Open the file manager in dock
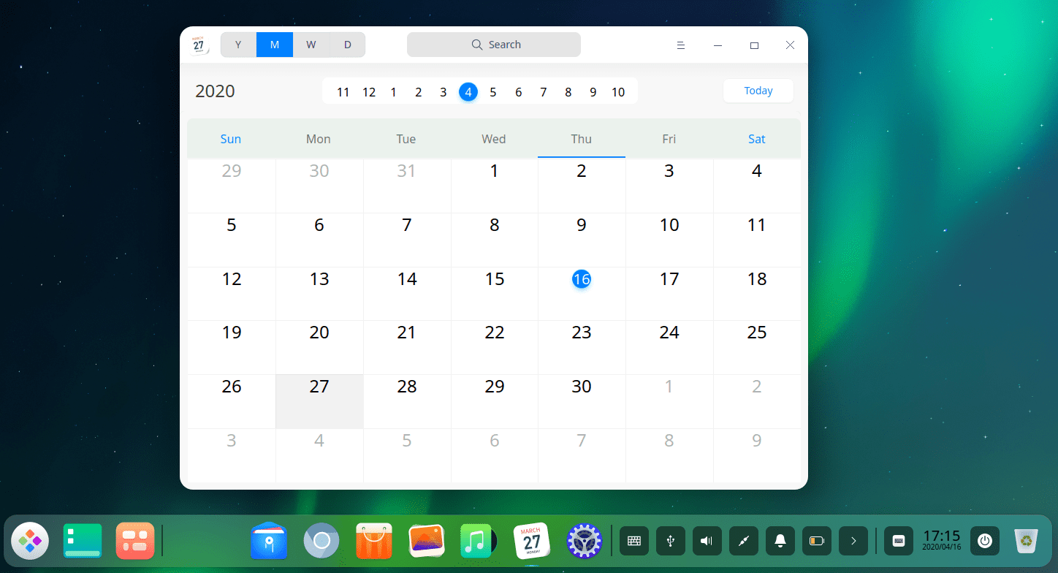This screenshot has height=573, width=1058. pos(269,542)
